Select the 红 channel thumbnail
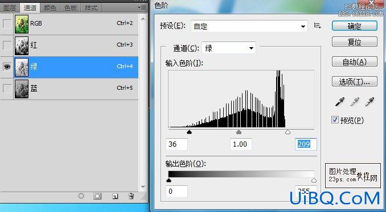 (22, 45)
